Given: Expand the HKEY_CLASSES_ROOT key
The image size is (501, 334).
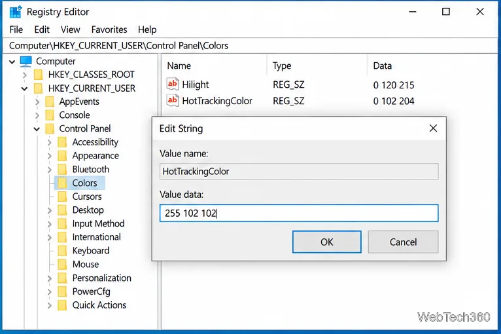Looking at the screenshot, I should coord(25,75).
